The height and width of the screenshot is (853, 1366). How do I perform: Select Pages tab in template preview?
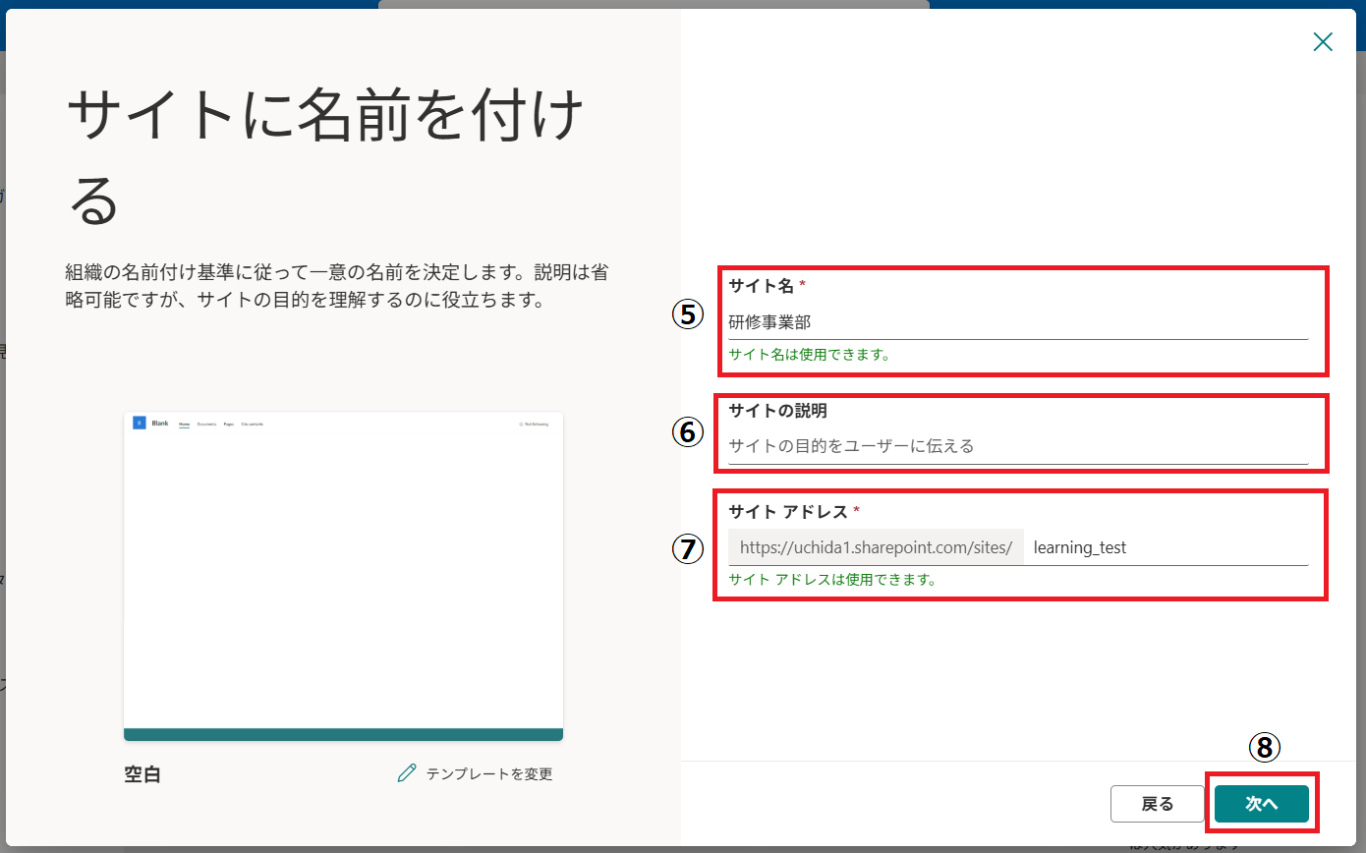228,424
